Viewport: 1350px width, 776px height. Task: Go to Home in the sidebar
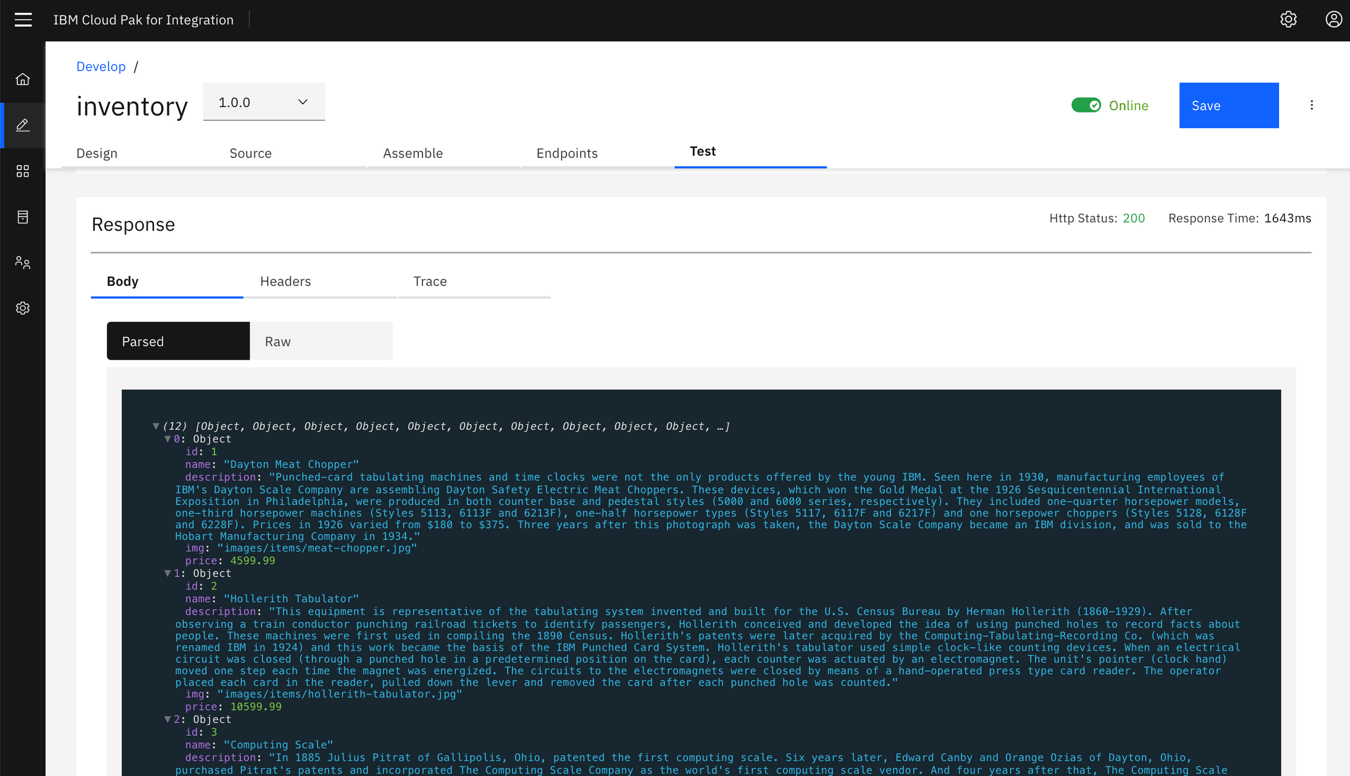click(23, 79)
